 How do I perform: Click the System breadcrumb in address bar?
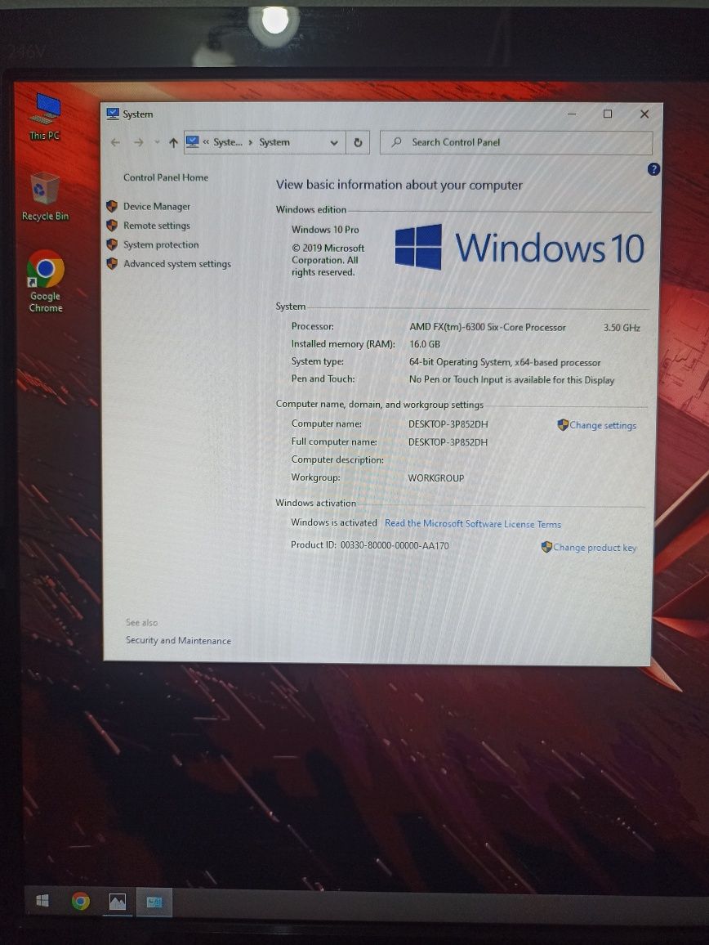[x=274, y=142]
